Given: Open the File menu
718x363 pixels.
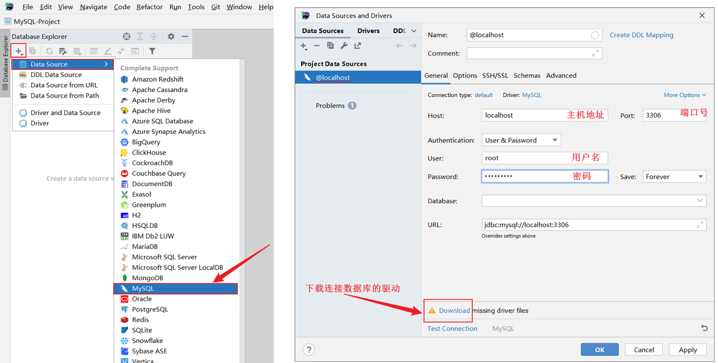Looking at the screenshot, I should click(x=27, y=7).
